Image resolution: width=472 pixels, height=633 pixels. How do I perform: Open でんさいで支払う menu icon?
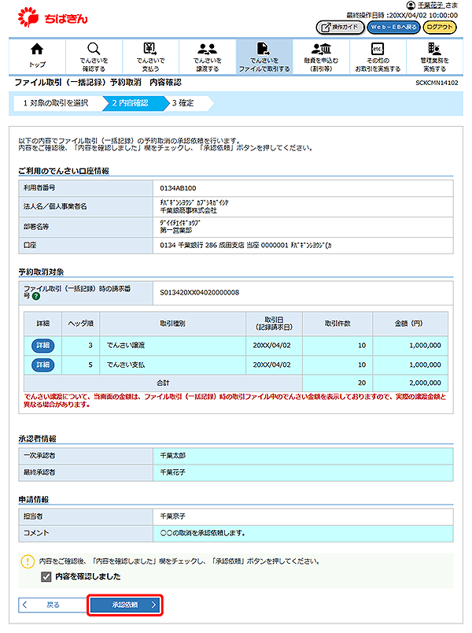150,49
